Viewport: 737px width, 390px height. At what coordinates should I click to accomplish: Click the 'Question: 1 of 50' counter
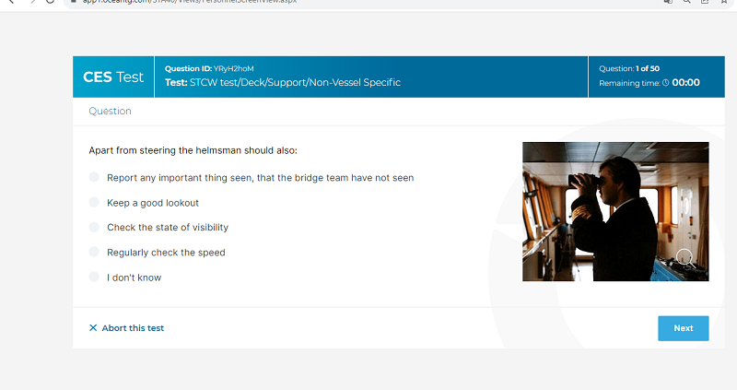coord(629,68)
